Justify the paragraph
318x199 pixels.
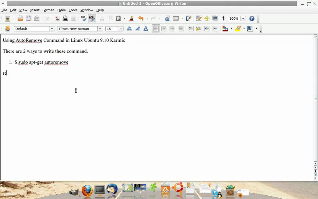181,29
